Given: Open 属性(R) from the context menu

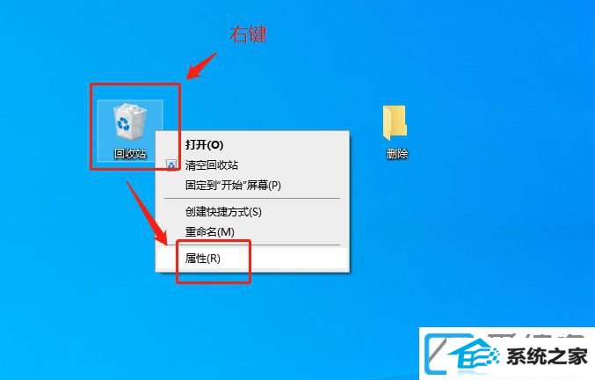Looking at the screenshot, I should point(203,259).
